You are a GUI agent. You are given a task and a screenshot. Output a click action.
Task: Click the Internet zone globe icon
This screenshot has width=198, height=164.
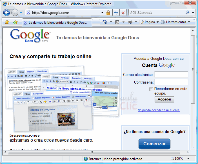coord(86,159)
